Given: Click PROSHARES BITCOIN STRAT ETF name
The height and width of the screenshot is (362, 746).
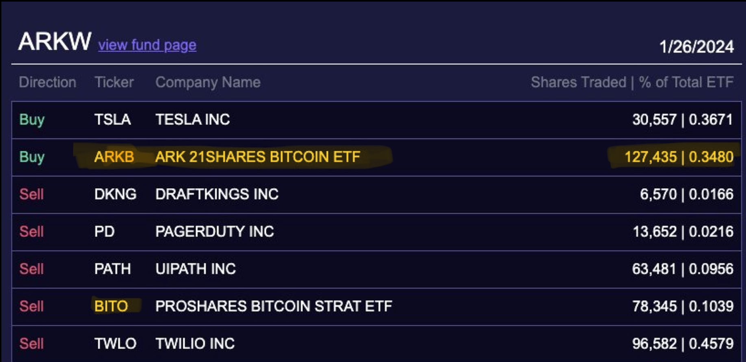Looking at the screenshot, I should [x=273, y=306].
